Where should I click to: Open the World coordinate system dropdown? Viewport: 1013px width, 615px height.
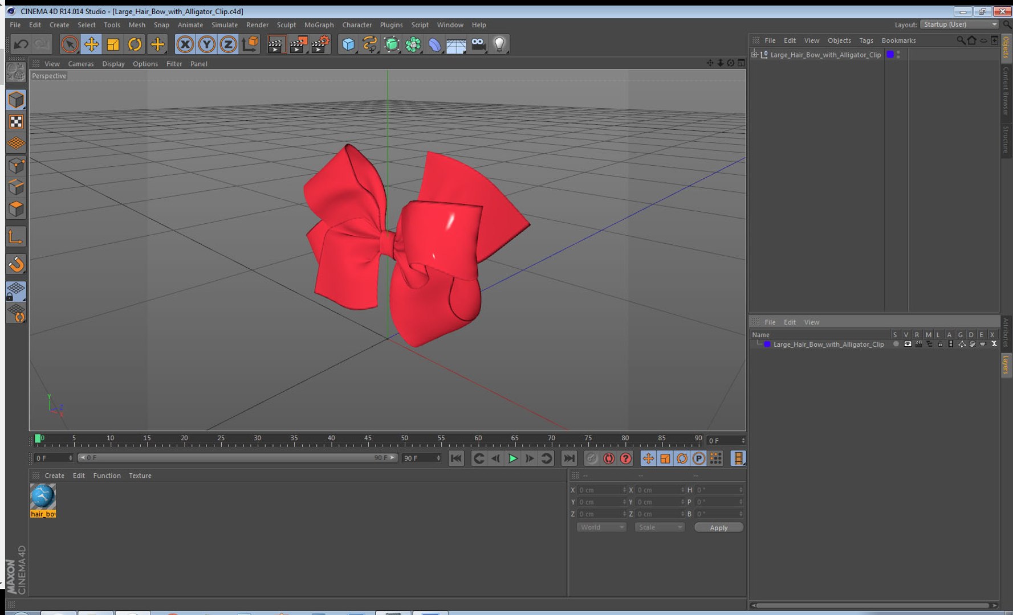[x=601, y=527]
